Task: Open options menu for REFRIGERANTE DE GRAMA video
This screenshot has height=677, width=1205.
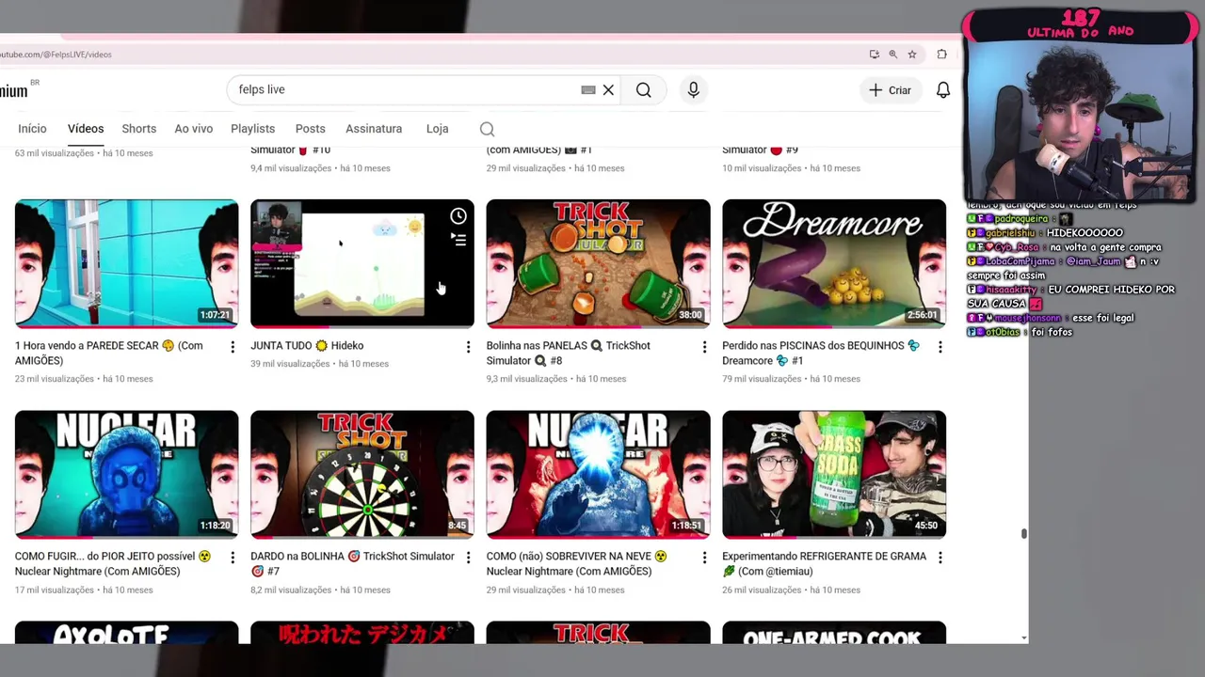Action: pos(940,558)
